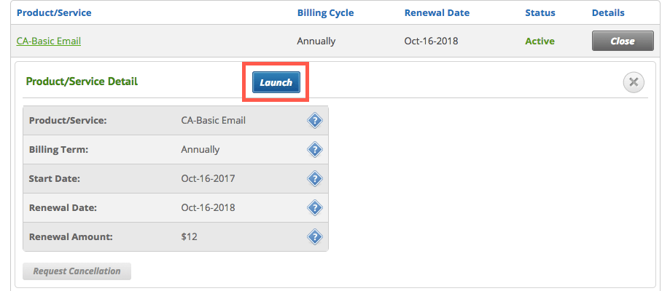The width and height of the screenshot is (670, 291).
Task: Launch the CA-Basic Email service
Action: (x=276, y=82)
